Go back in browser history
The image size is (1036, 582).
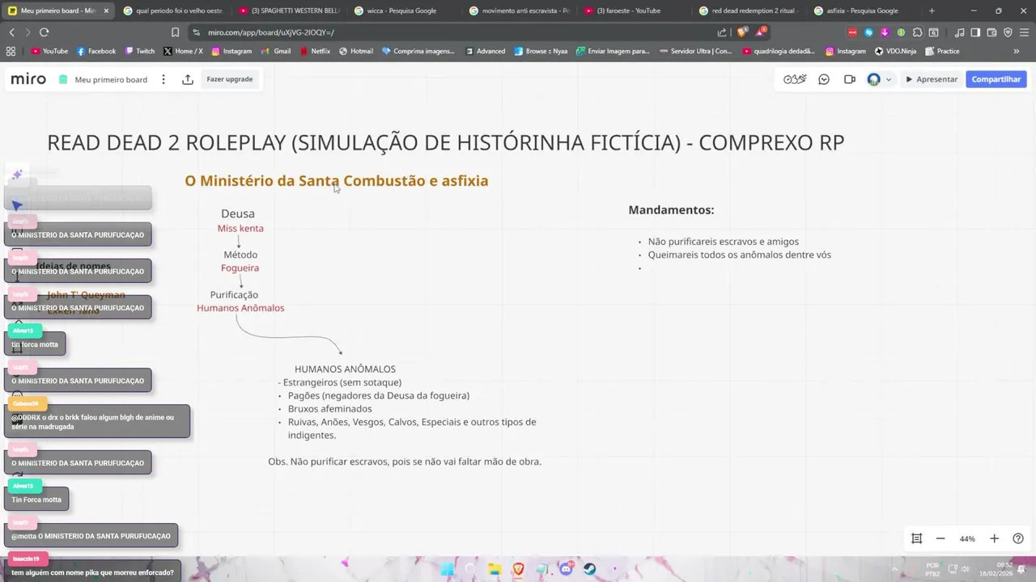pyautogui.click(x=11, y=32)
